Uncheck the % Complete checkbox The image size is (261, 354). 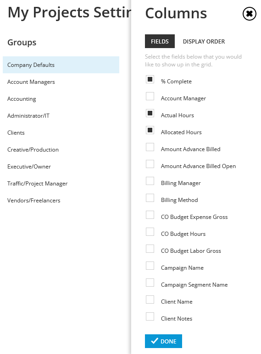[x=150, y=79]
